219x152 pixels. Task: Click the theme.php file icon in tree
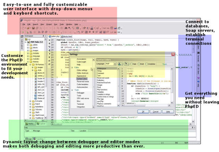[x=36, y=98]
